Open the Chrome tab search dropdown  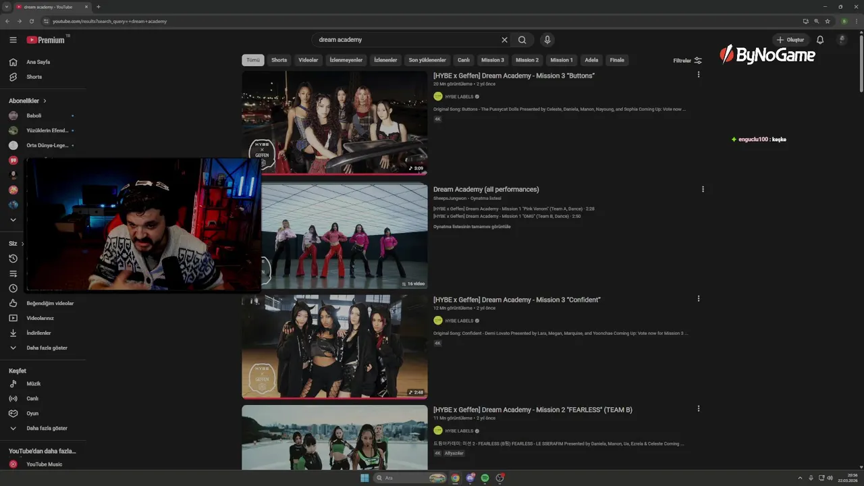(6, 7)
